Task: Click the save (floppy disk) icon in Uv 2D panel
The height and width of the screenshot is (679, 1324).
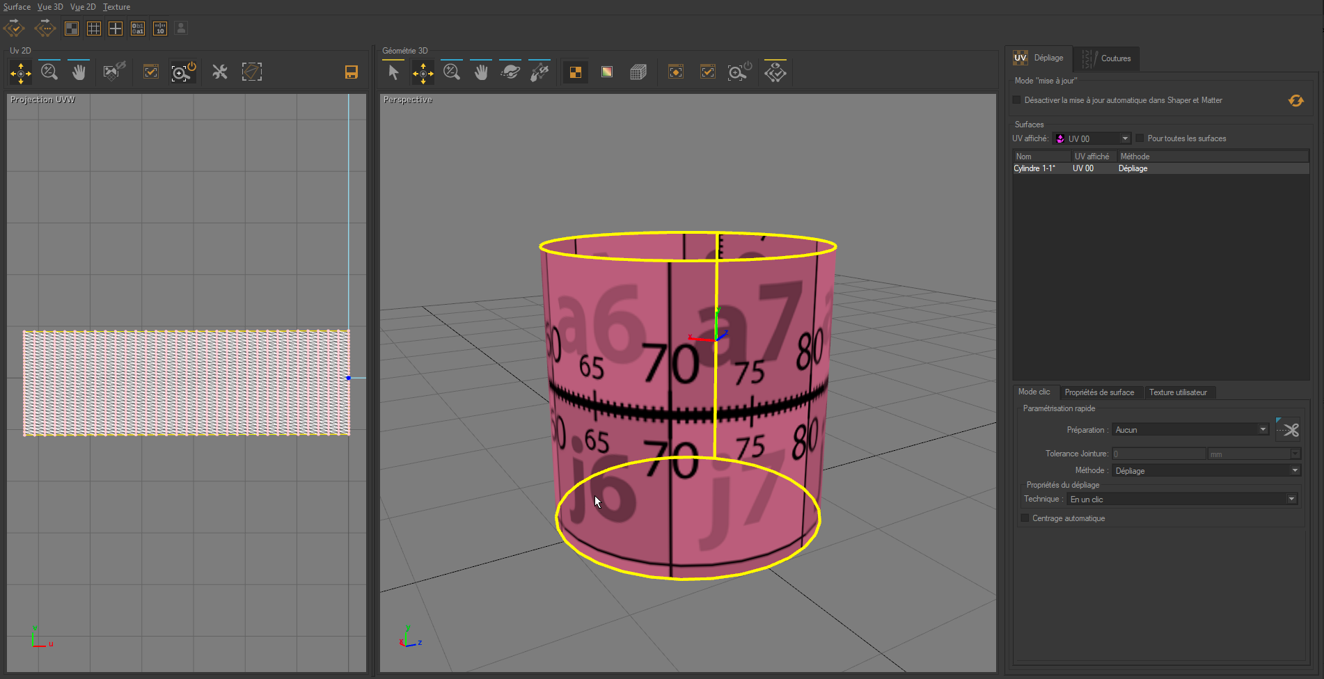Action: (351, 71)
